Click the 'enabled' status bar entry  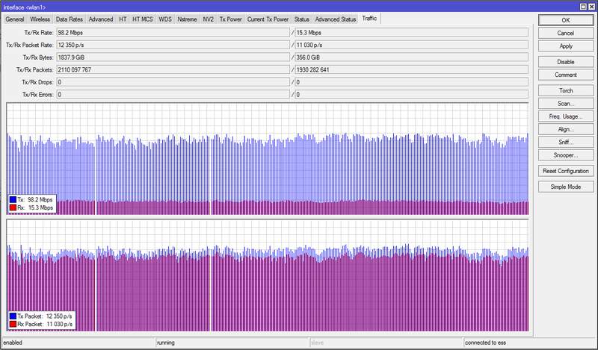13,343
